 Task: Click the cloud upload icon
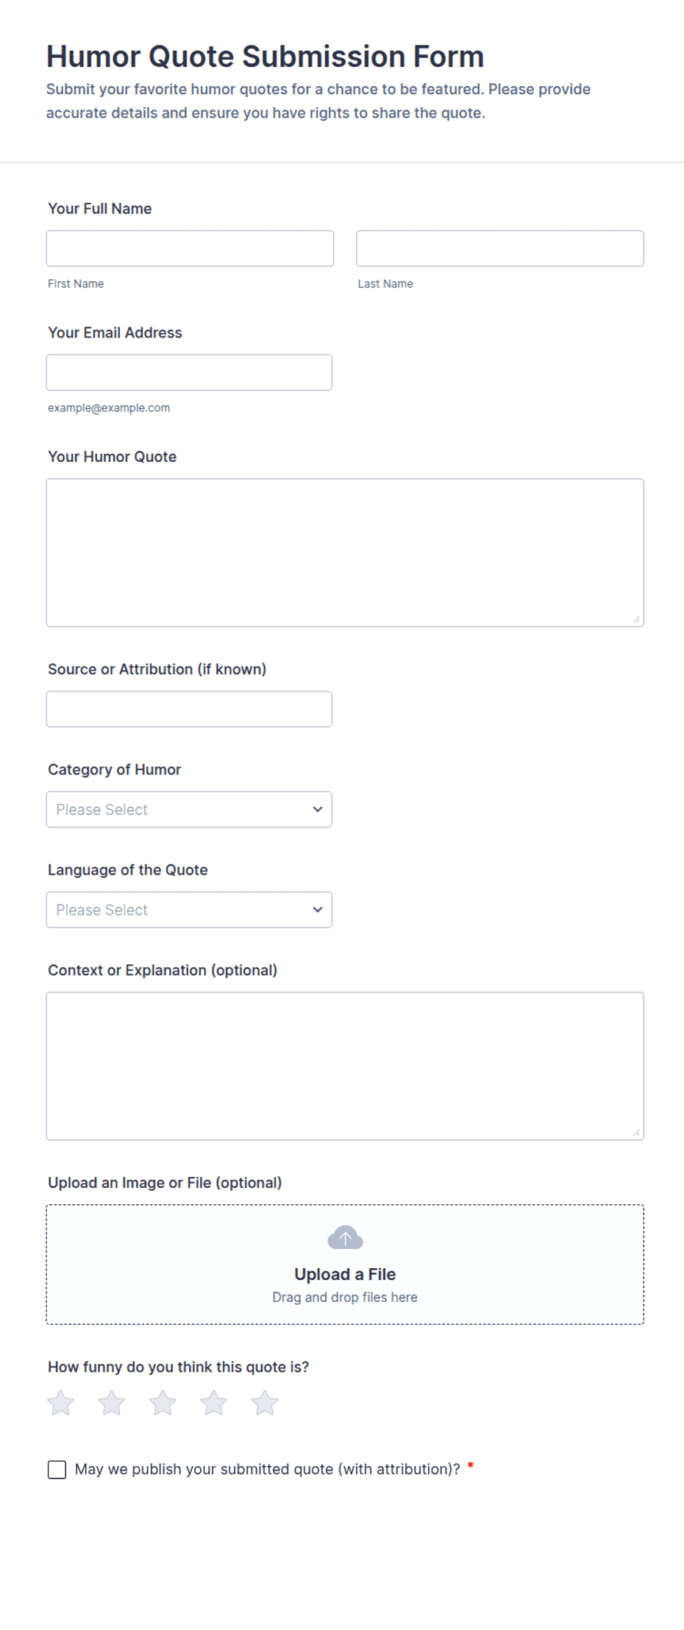click(x=345, y=1237)
